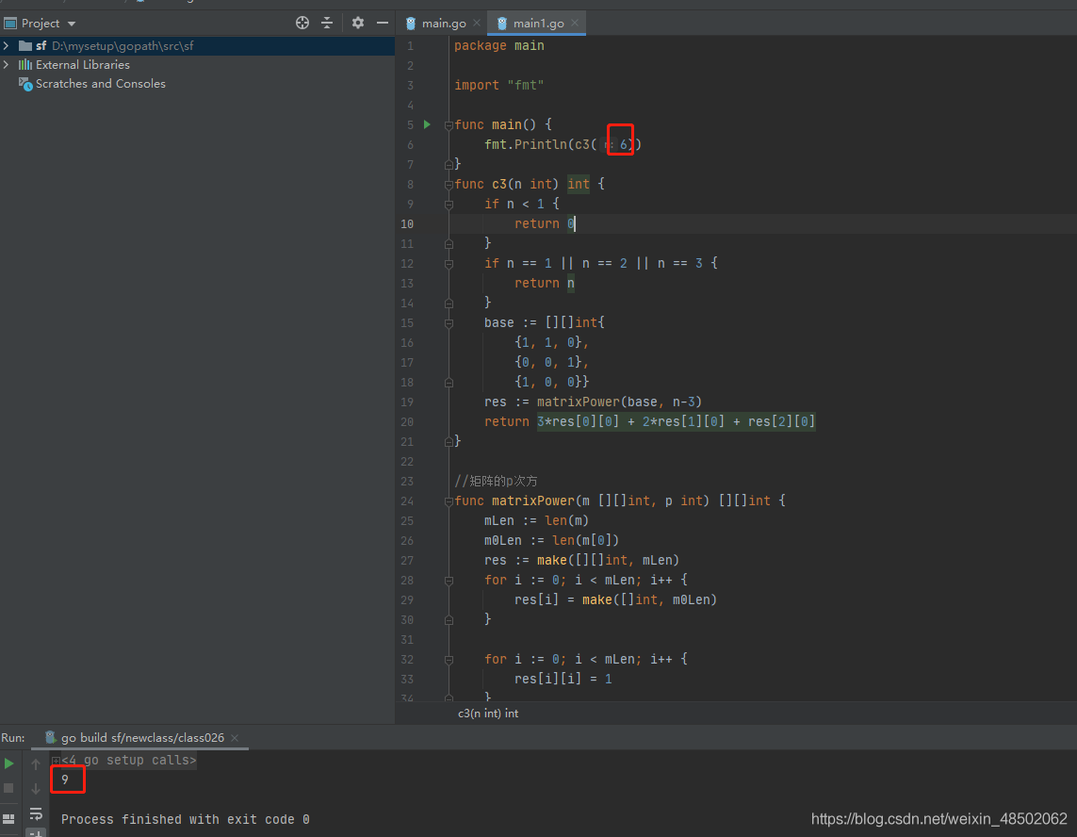Fold the 'if n < 1' block
1077x837 pixels.
click(x=449, y=205)
